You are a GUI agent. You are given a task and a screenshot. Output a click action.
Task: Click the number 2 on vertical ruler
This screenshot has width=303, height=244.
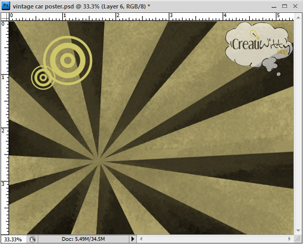pyautogui.click(x=3, y=131)
